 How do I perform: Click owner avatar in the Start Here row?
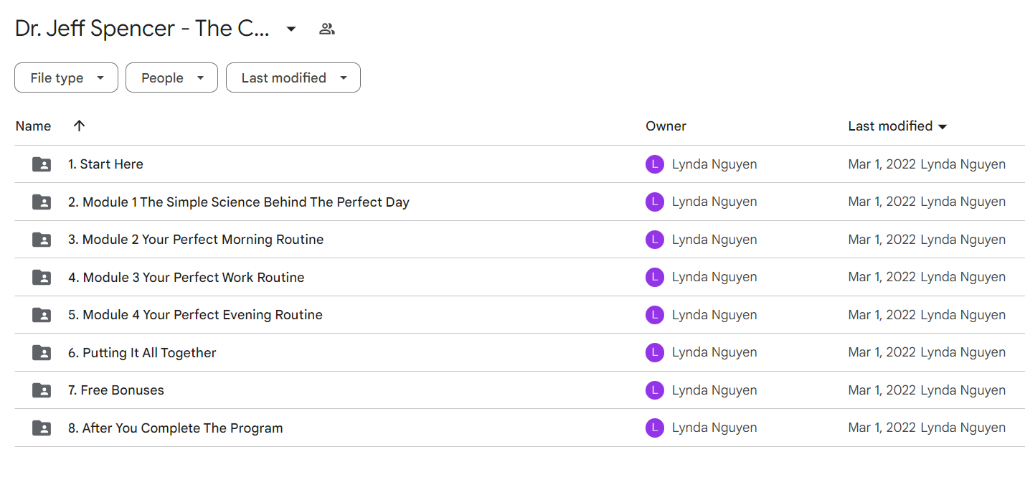coord(655,164)
